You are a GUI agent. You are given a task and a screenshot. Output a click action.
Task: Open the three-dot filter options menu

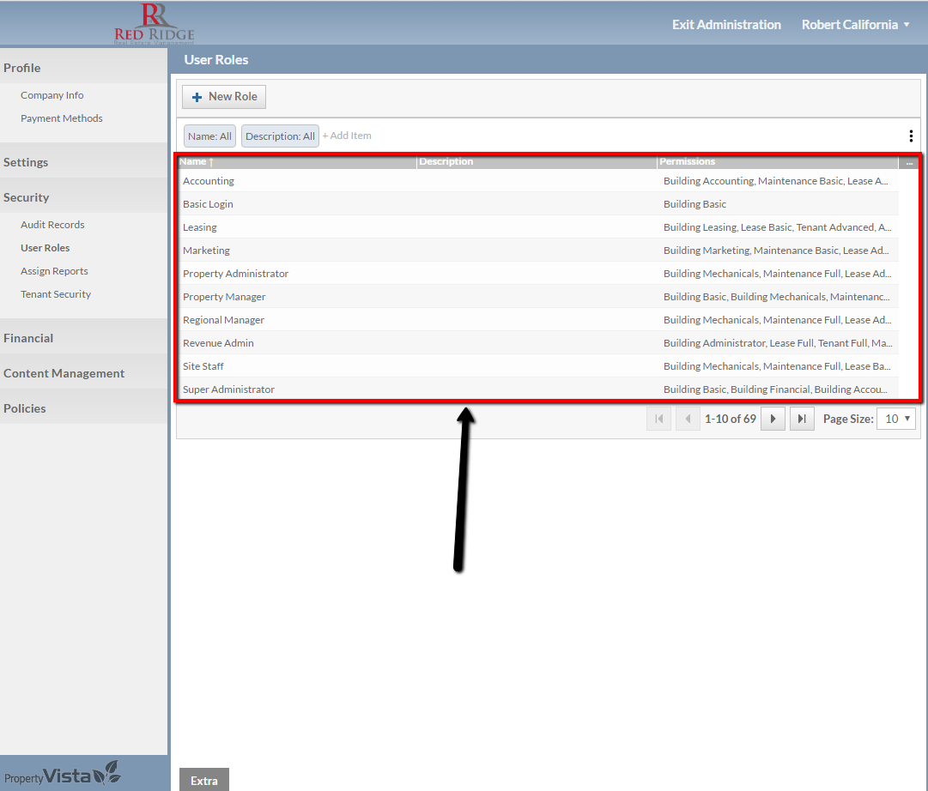911,136
